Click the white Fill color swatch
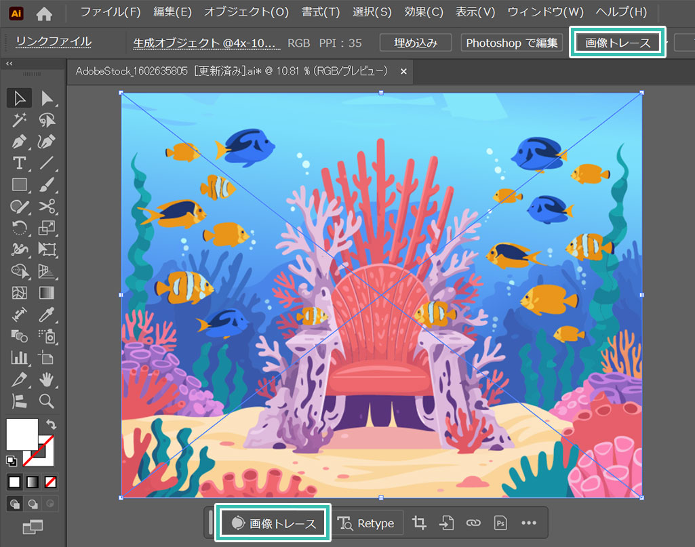Screen dimensions: 695x547 point(22,434)
